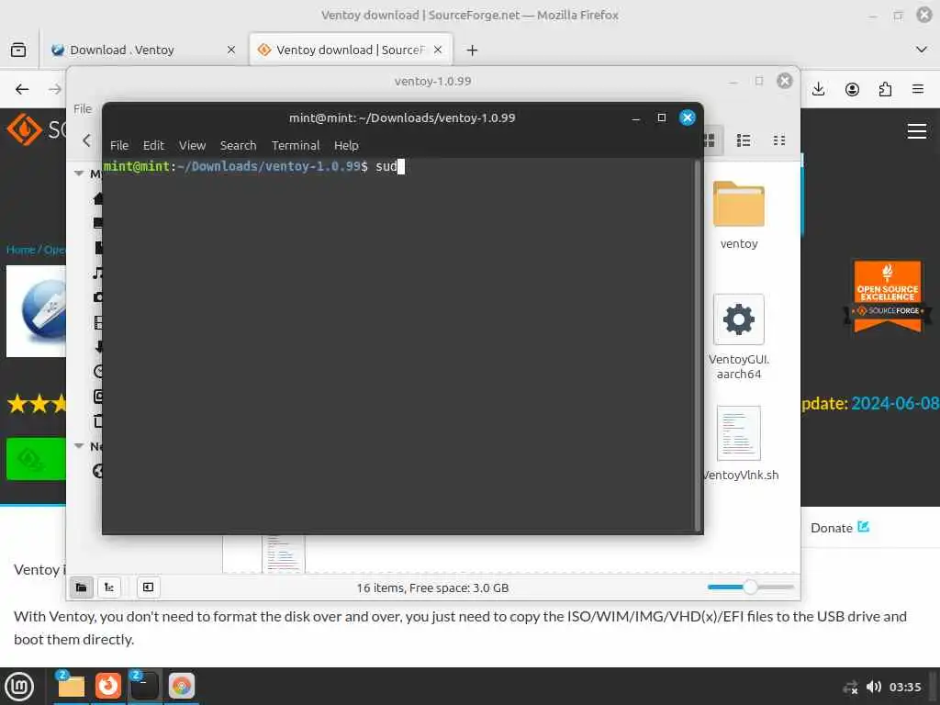
Task: Click the SourceForge logo
Action: click(x=36, y=129)
